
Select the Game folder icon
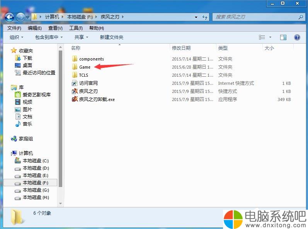75,67
